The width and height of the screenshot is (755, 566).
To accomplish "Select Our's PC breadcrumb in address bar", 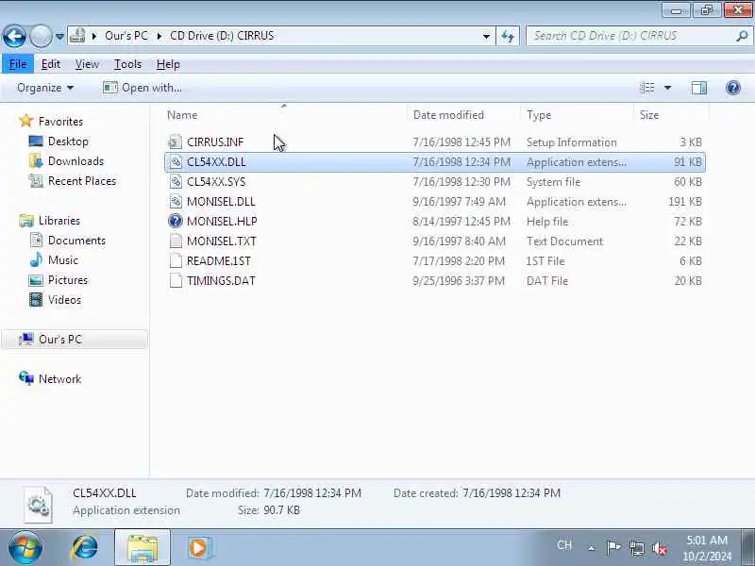I will click(126, 36).
